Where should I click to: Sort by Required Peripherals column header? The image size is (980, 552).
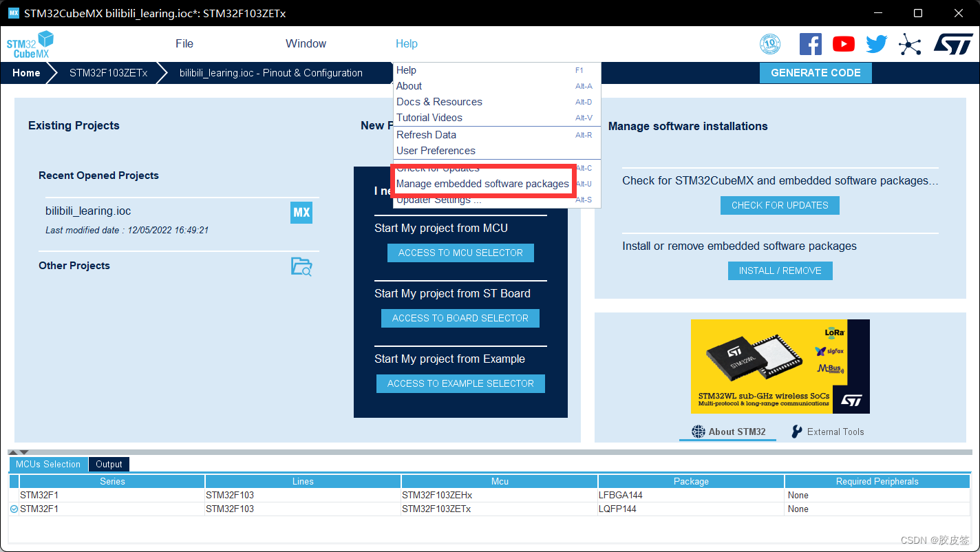tap(877, 481)
